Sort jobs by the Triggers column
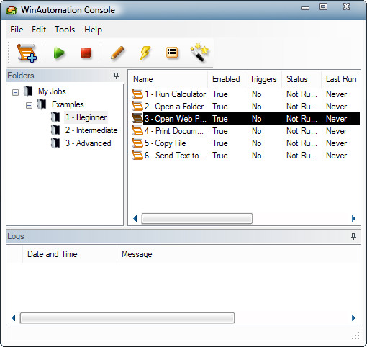Viewport: 367px width, 347px height. 263,79
